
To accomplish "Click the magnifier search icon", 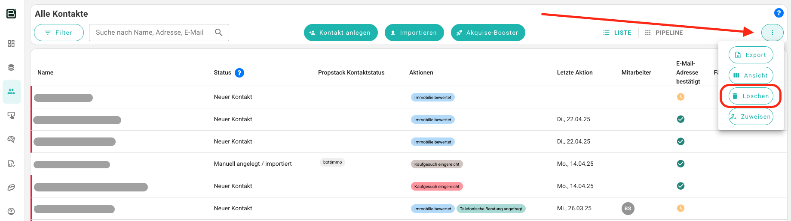I will click(218, 33).
